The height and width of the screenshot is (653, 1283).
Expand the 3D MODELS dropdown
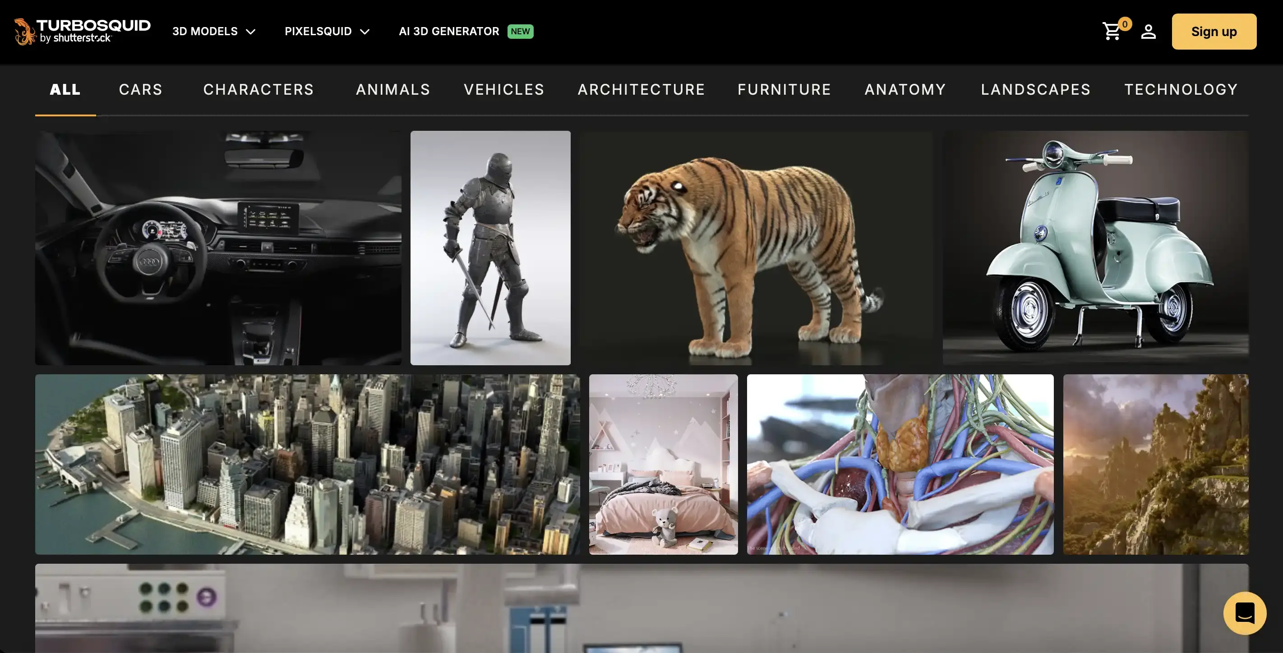[213, 32]
